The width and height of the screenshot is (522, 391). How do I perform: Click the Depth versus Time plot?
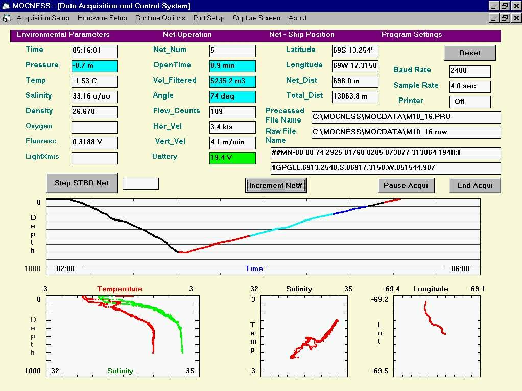click(x=263, y=237)
